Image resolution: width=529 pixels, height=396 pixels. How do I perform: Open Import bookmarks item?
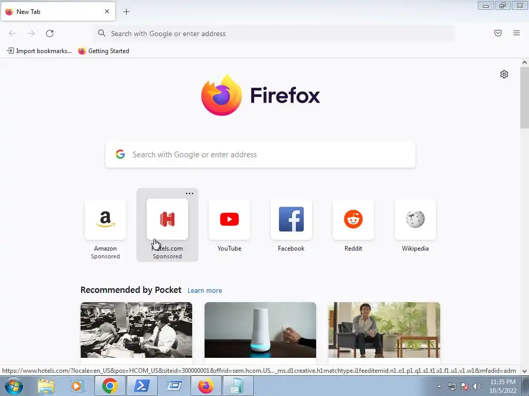click(x=39, y=51)
